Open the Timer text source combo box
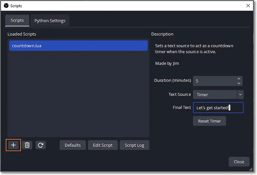Screen dimensions: 257x175 tap(215, 94)
